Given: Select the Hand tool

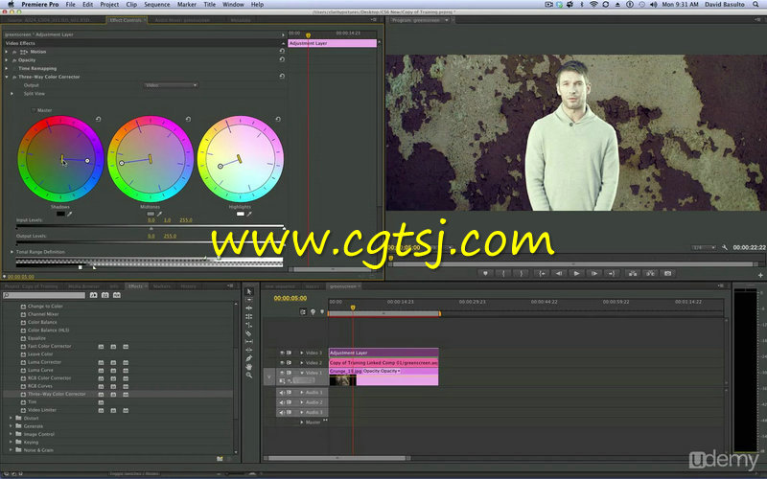Looking at the screenshot, I should [249, 367].
